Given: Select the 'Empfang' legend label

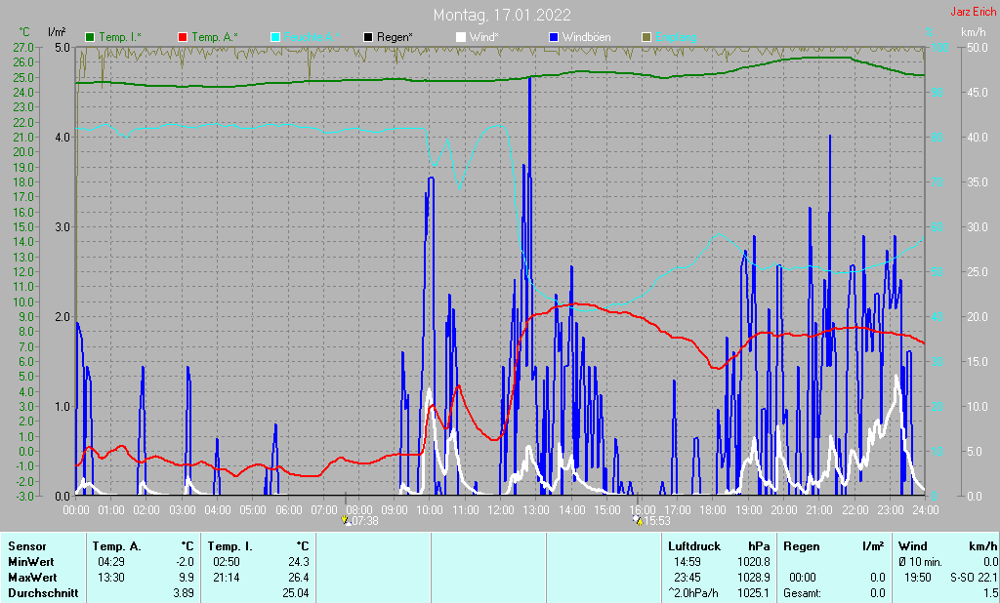Looking at the screenshot, I should (x=676, y=37).
